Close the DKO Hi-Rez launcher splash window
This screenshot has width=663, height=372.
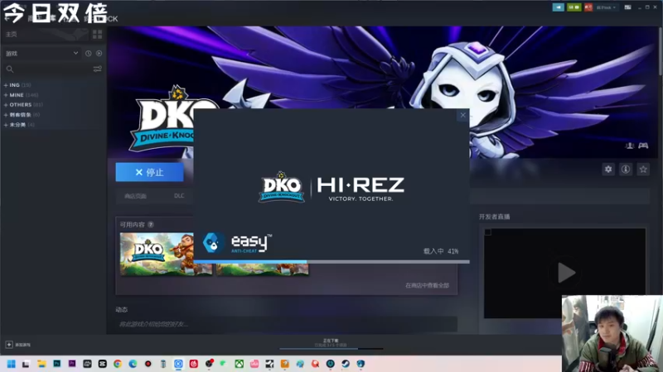point(463,115)
